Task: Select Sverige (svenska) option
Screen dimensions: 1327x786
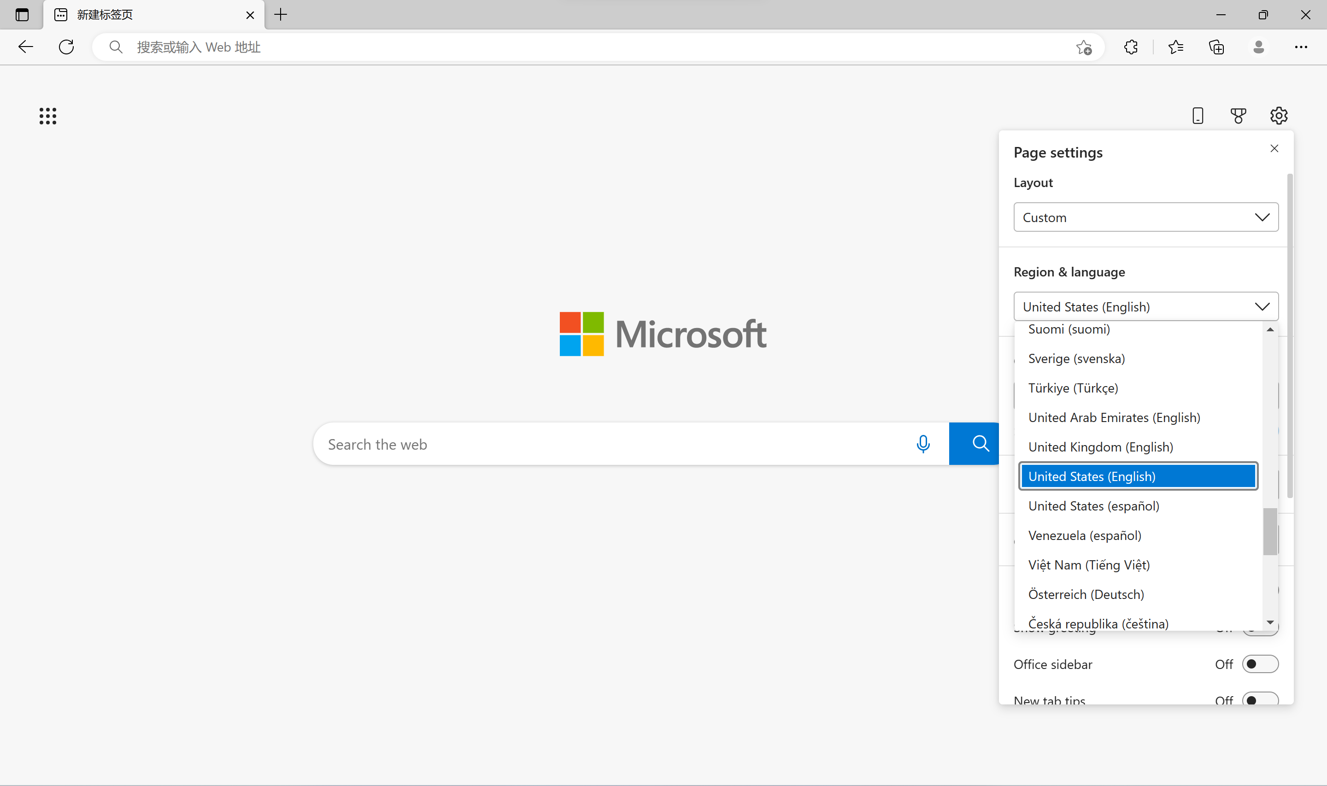Action: [1138, 358]
